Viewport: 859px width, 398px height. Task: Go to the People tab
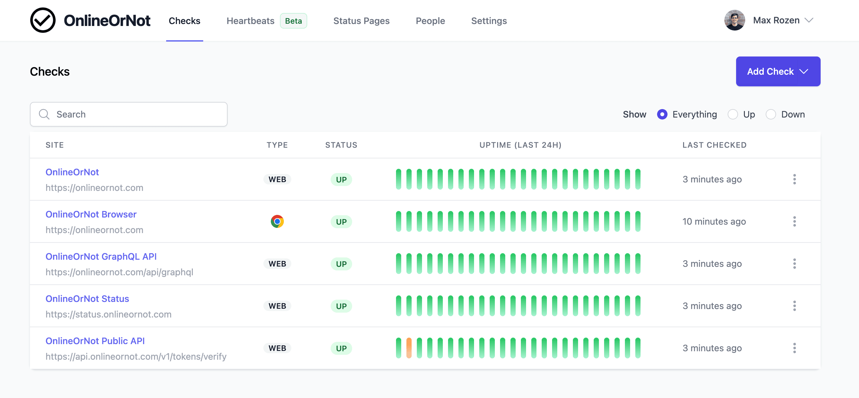coord(430,21)
